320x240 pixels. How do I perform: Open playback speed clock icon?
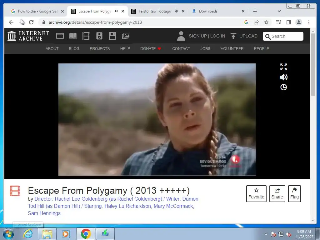[284, 87]
